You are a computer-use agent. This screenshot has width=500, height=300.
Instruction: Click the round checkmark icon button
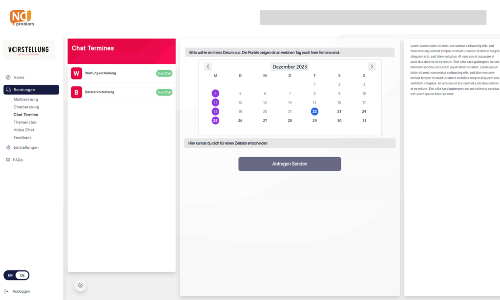click(81, 285)
